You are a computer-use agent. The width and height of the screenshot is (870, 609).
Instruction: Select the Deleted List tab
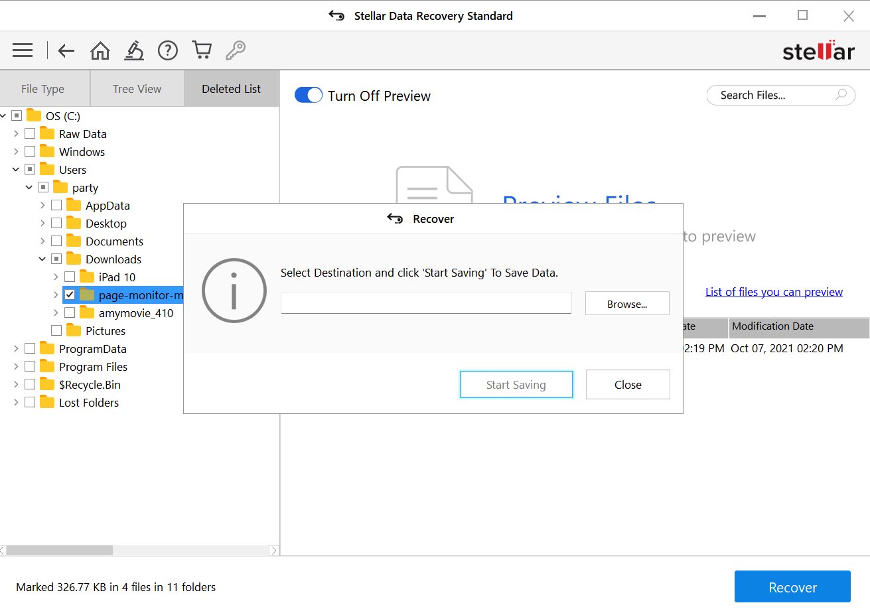click(x=232, y=89)
